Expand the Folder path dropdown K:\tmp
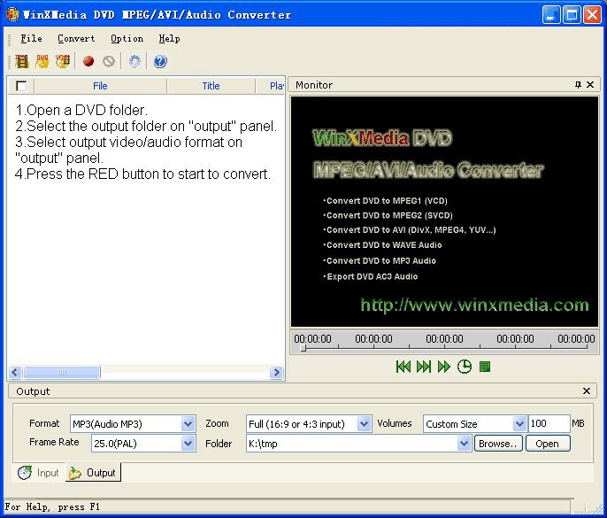 point(464,444)
